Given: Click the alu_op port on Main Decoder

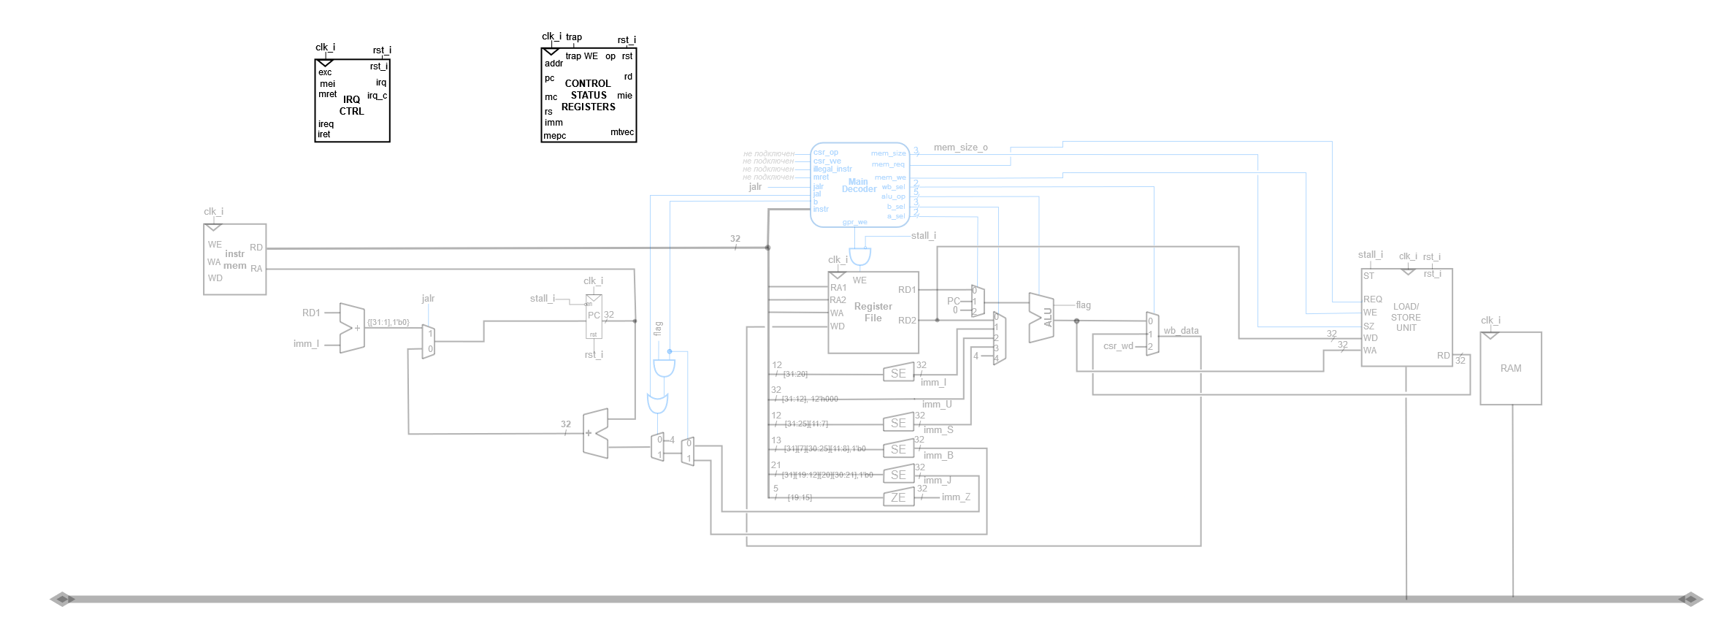Looking at the screenshot, I should pos(893,196).
